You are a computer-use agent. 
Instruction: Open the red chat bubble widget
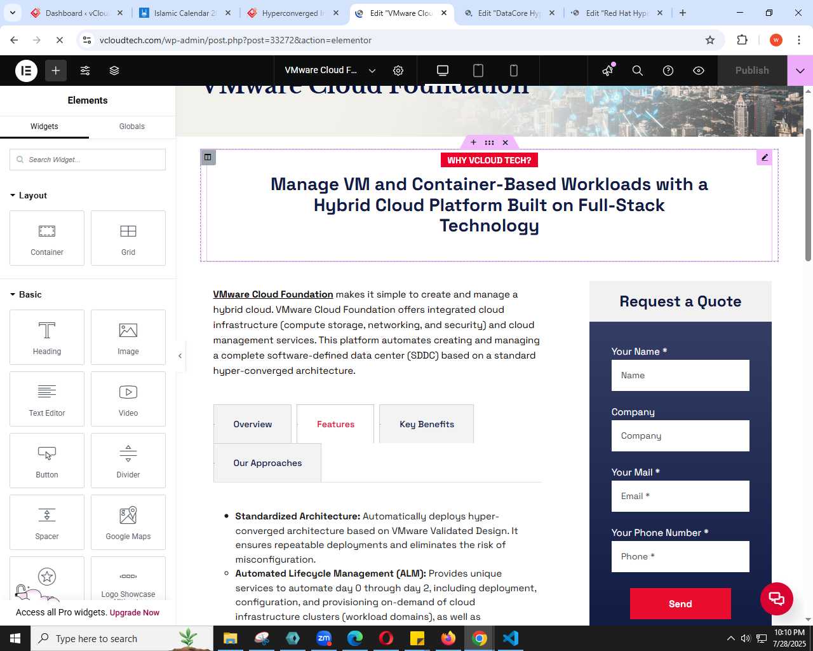[777, 598]
